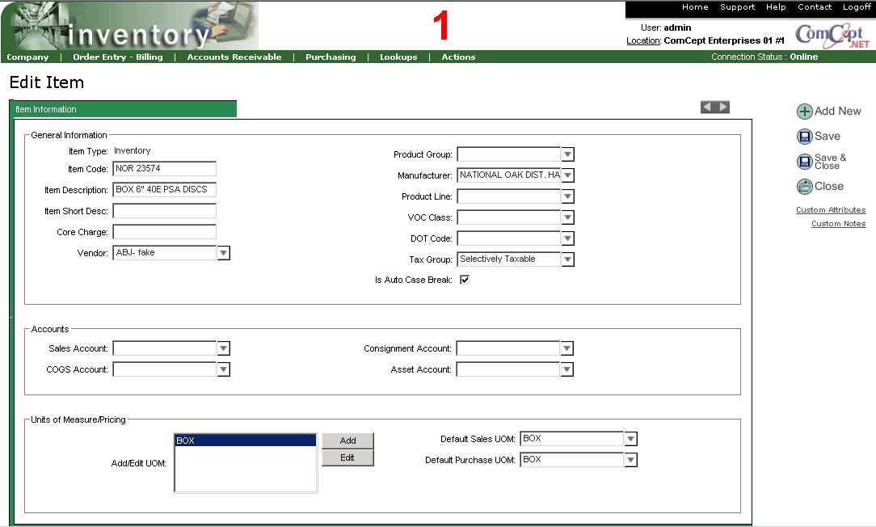876x527 pixels.
Task: Select BOX in the UOM list
Action: coord(245,441)
